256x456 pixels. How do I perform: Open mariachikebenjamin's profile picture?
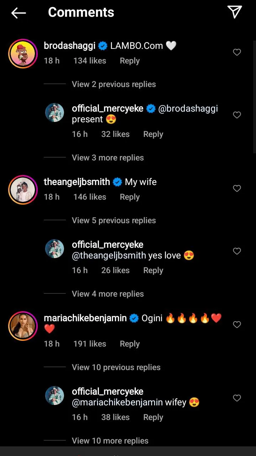tap(23, 326)
